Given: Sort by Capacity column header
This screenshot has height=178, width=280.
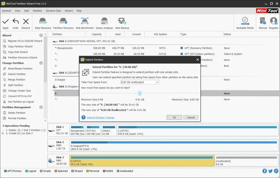Looking at the screenshot, I should click(x=97, y=34).
